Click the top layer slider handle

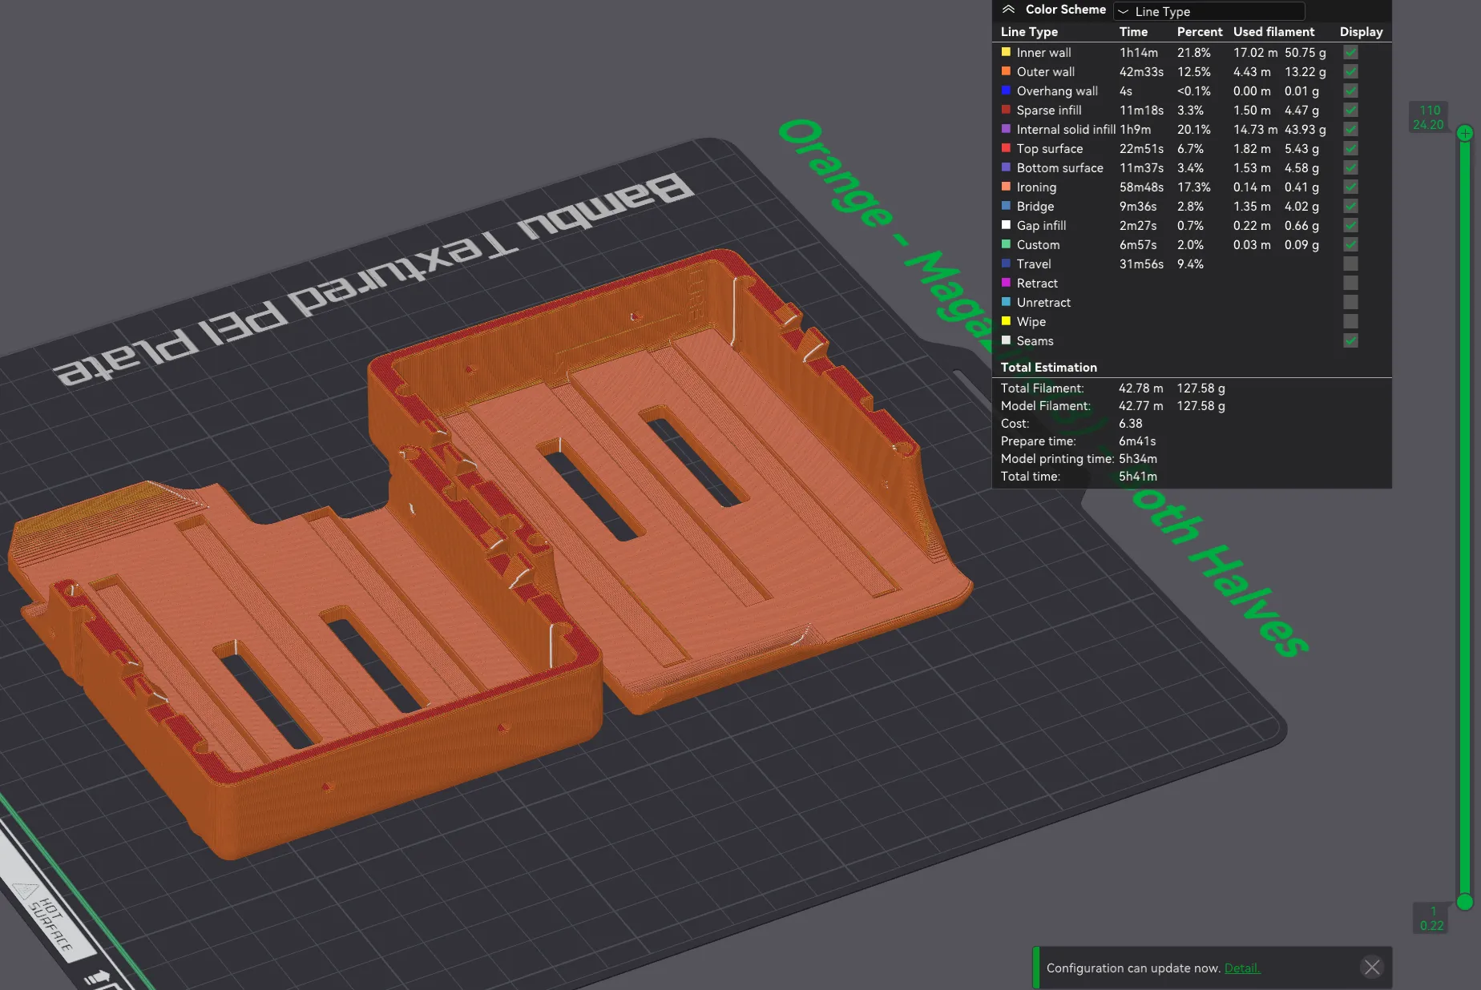(1464, 134)
